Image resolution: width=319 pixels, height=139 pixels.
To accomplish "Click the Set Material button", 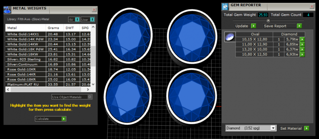I will click(x=291, y=128).
